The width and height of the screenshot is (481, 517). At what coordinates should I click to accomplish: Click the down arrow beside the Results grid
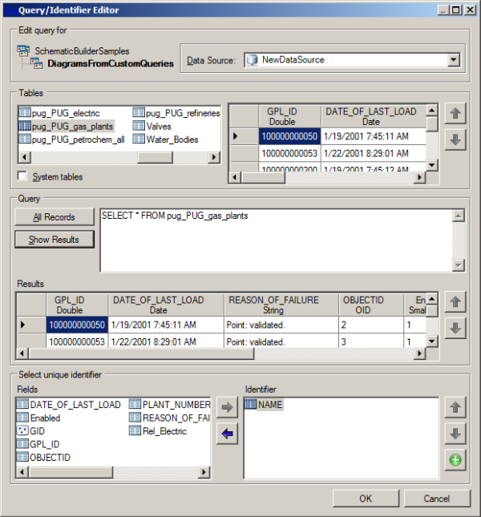coord(455,328)
